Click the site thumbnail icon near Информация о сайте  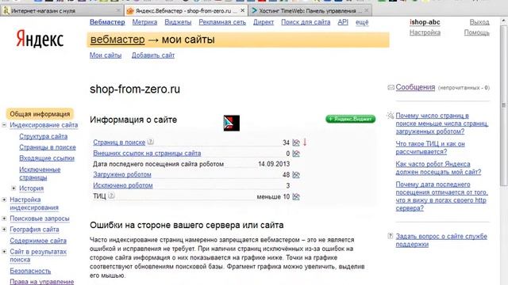click(231, 123)
